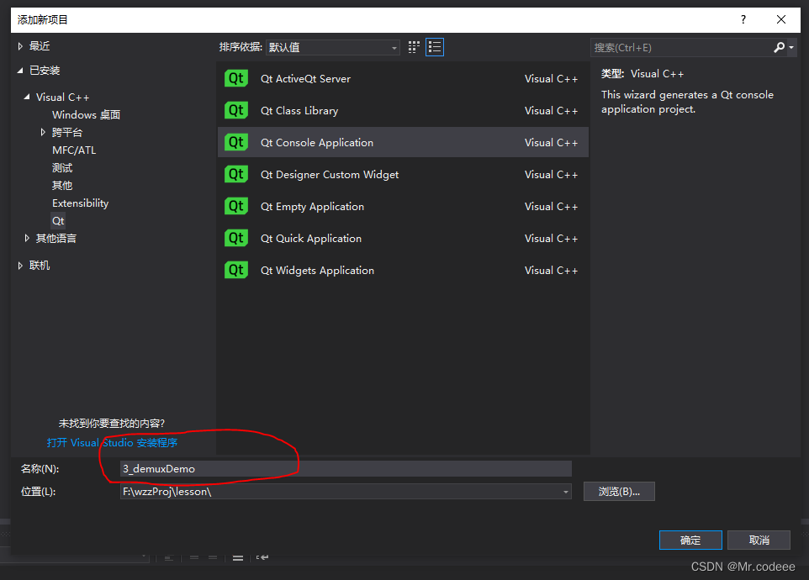
Task: Click the Qt Widgets Application template icon
Action: (x=236, y=270)
